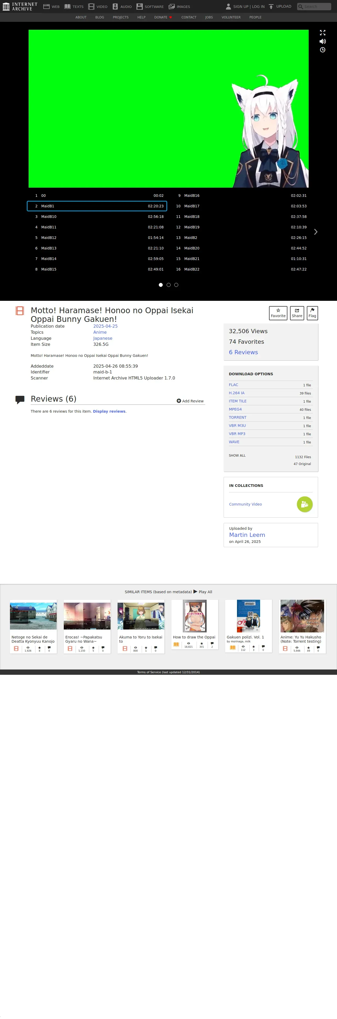Image resolution: width=337 pixels, height=1019 pixels.
Task: Play track MaidB2 in the playlist
Action: pos(240,237)
